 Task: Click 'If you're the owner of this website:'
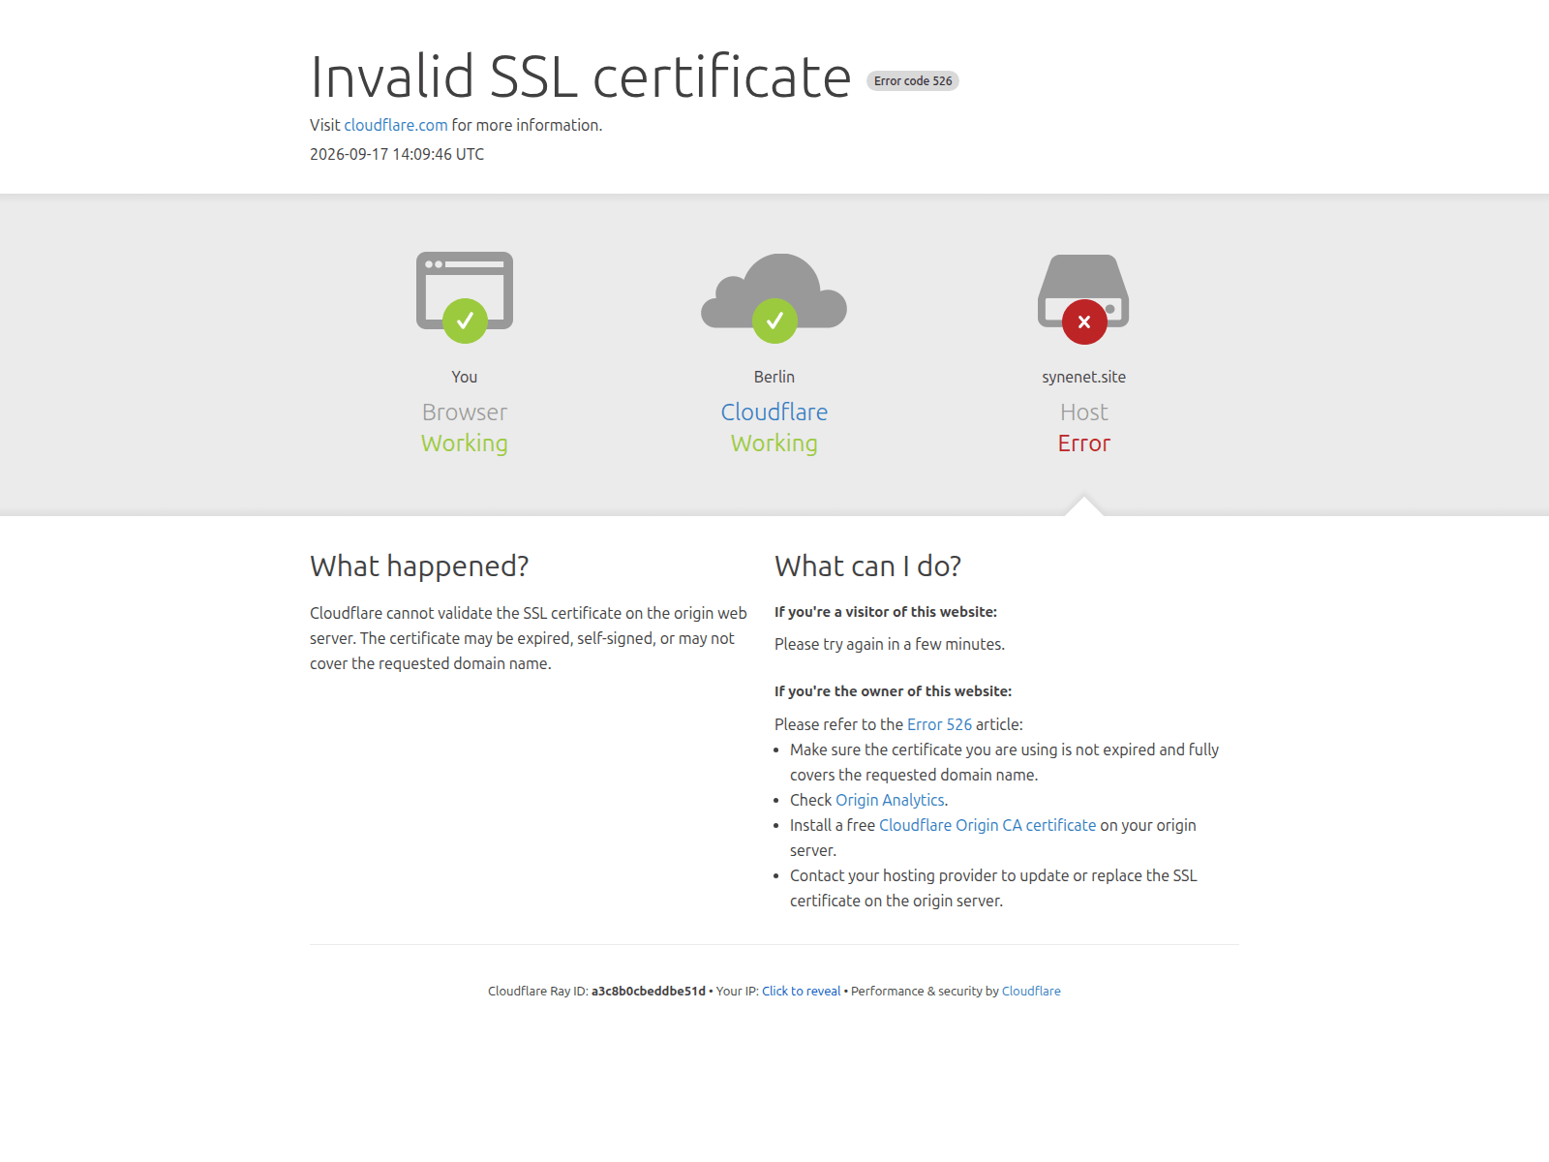click(893, 691)
